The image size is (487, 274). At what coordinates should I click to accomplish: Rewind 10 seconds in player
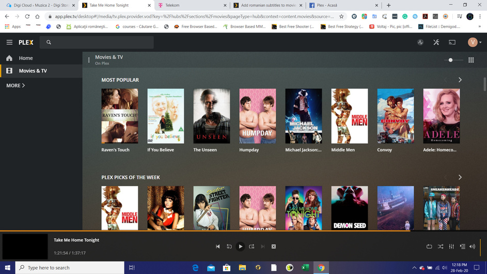229,247
